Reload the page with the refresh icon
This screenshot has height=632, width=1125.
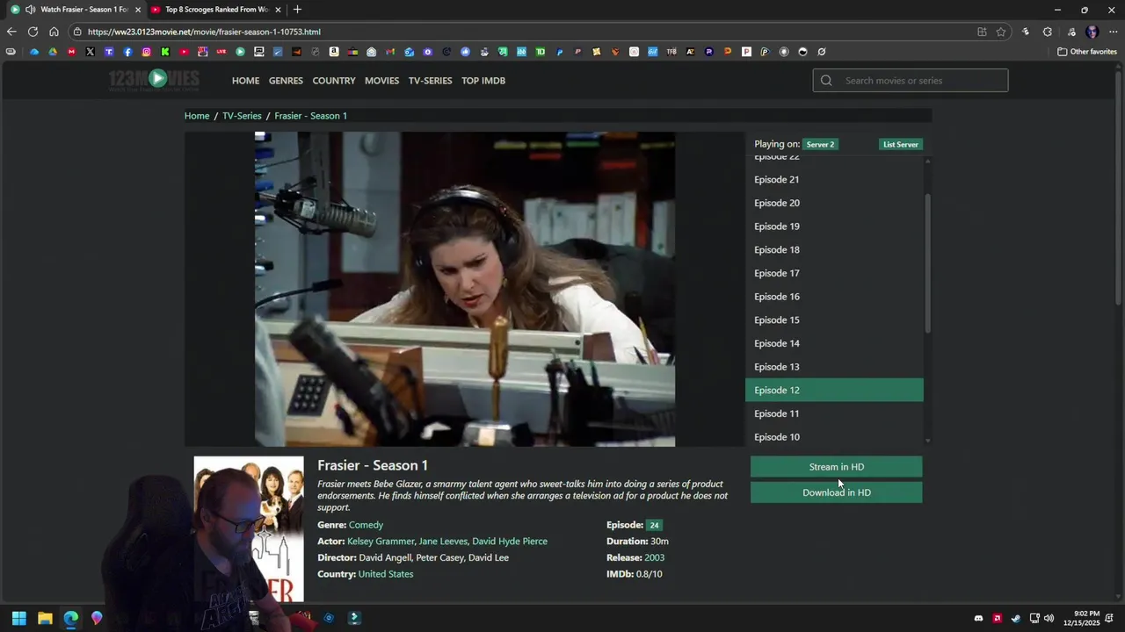pos(33,32)
